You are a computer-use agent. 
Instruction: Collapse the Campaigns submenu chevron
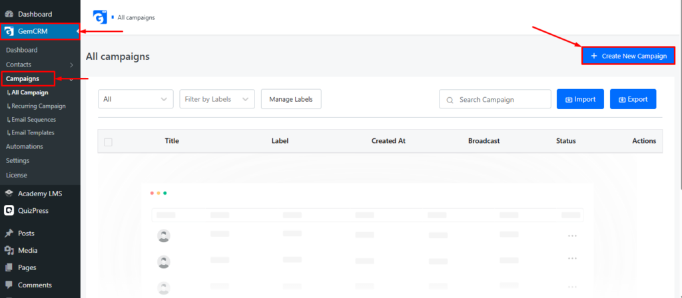tap(71, 80)
